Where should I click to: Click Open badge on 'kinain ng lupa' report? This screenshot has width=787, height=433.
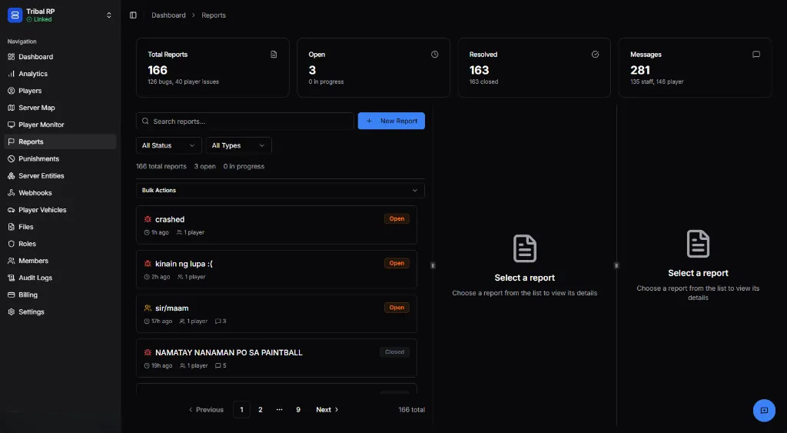[x=397, y=263]
